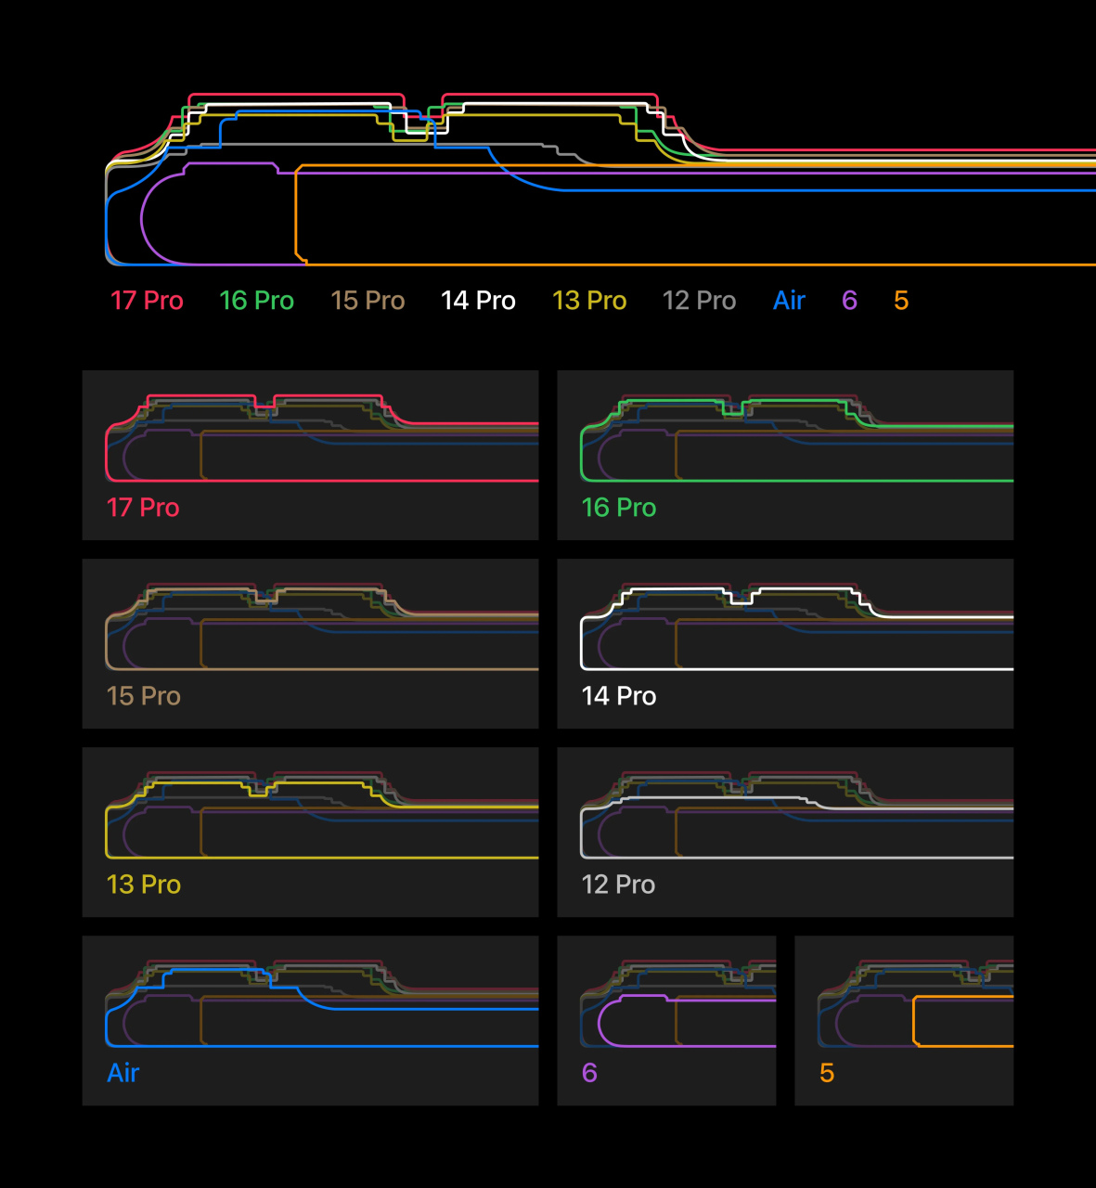Select orange 5 in the top legend
Viewport: 1096px width, 1188px height.
[x=900, y=301]
